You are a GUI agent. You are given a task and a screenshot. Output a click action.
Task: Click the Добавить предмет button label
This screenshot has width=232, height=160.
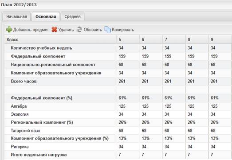[31, 30]
